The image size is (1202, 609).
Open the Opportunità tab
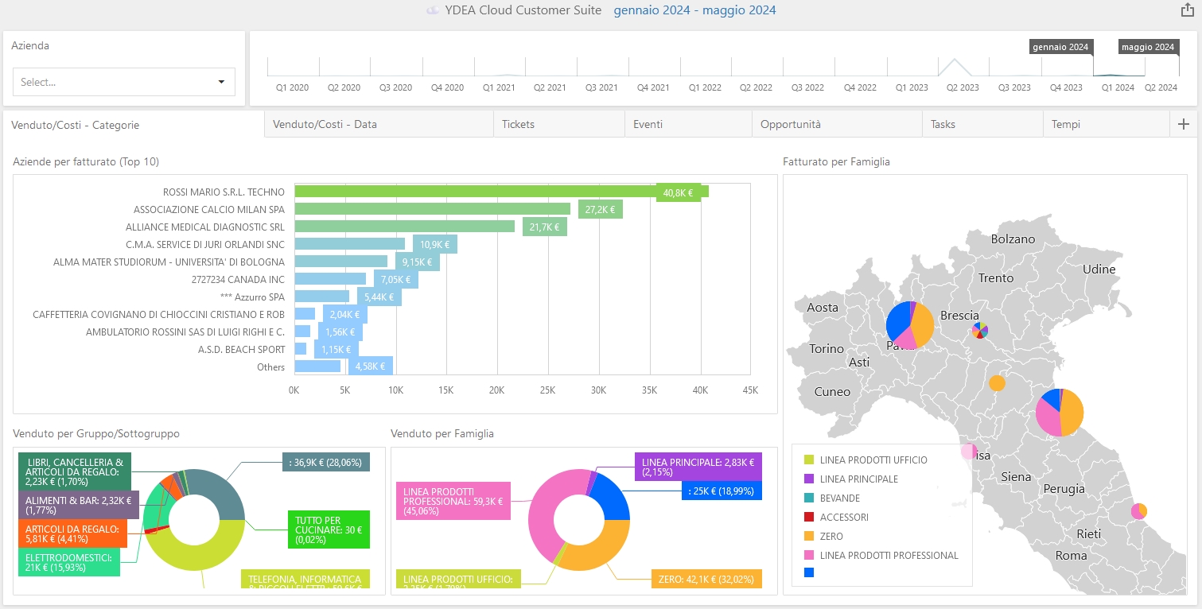click(x=790, y=125)
